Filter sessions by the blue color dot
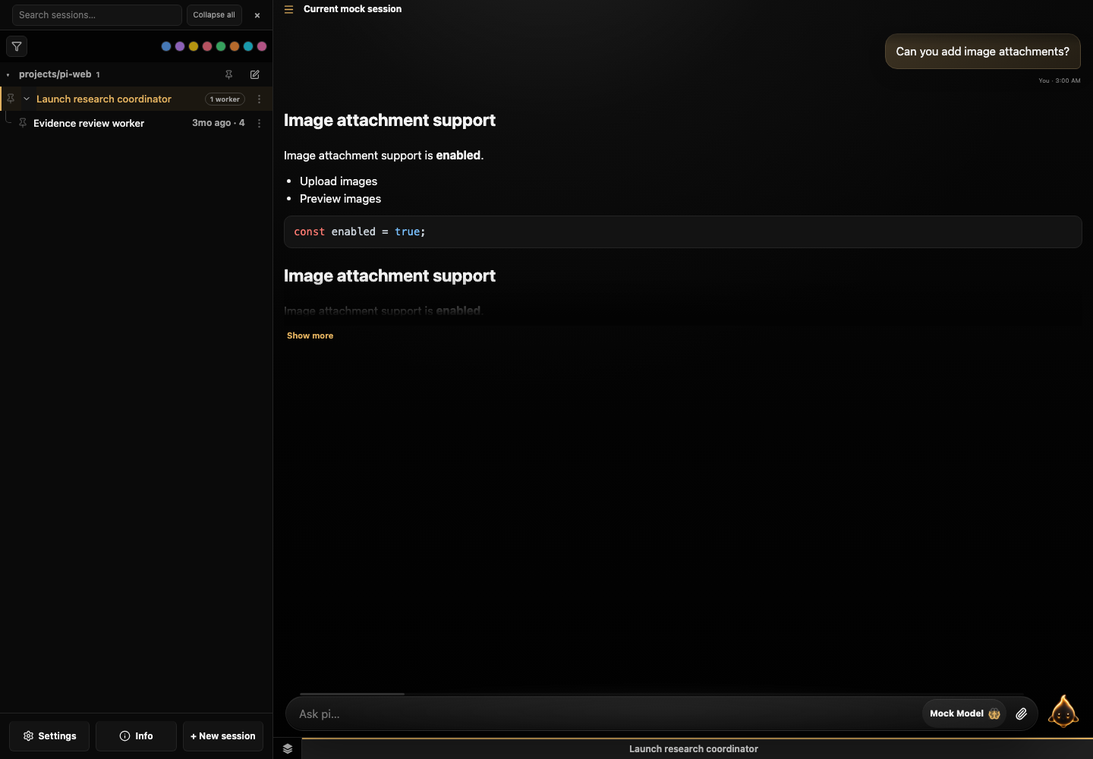1093x759 pixels. coord(166,46)
